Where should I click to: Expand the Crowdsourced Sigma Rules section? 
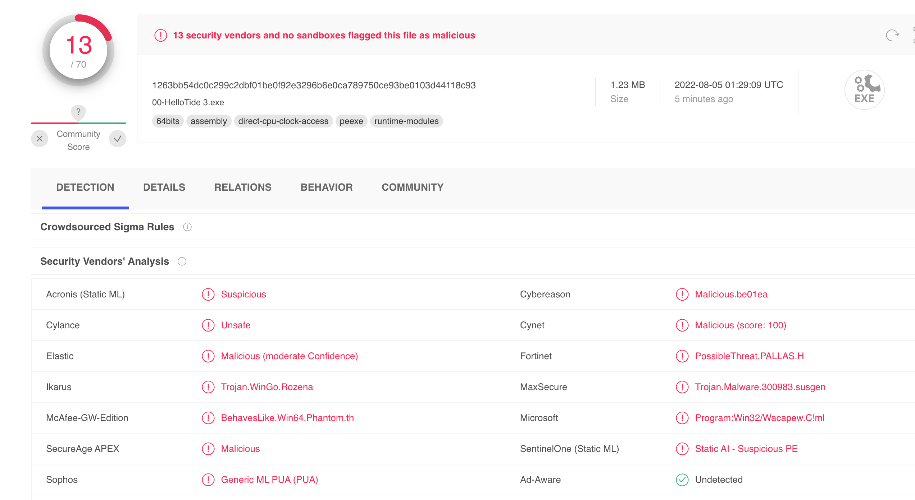(107, 227)
